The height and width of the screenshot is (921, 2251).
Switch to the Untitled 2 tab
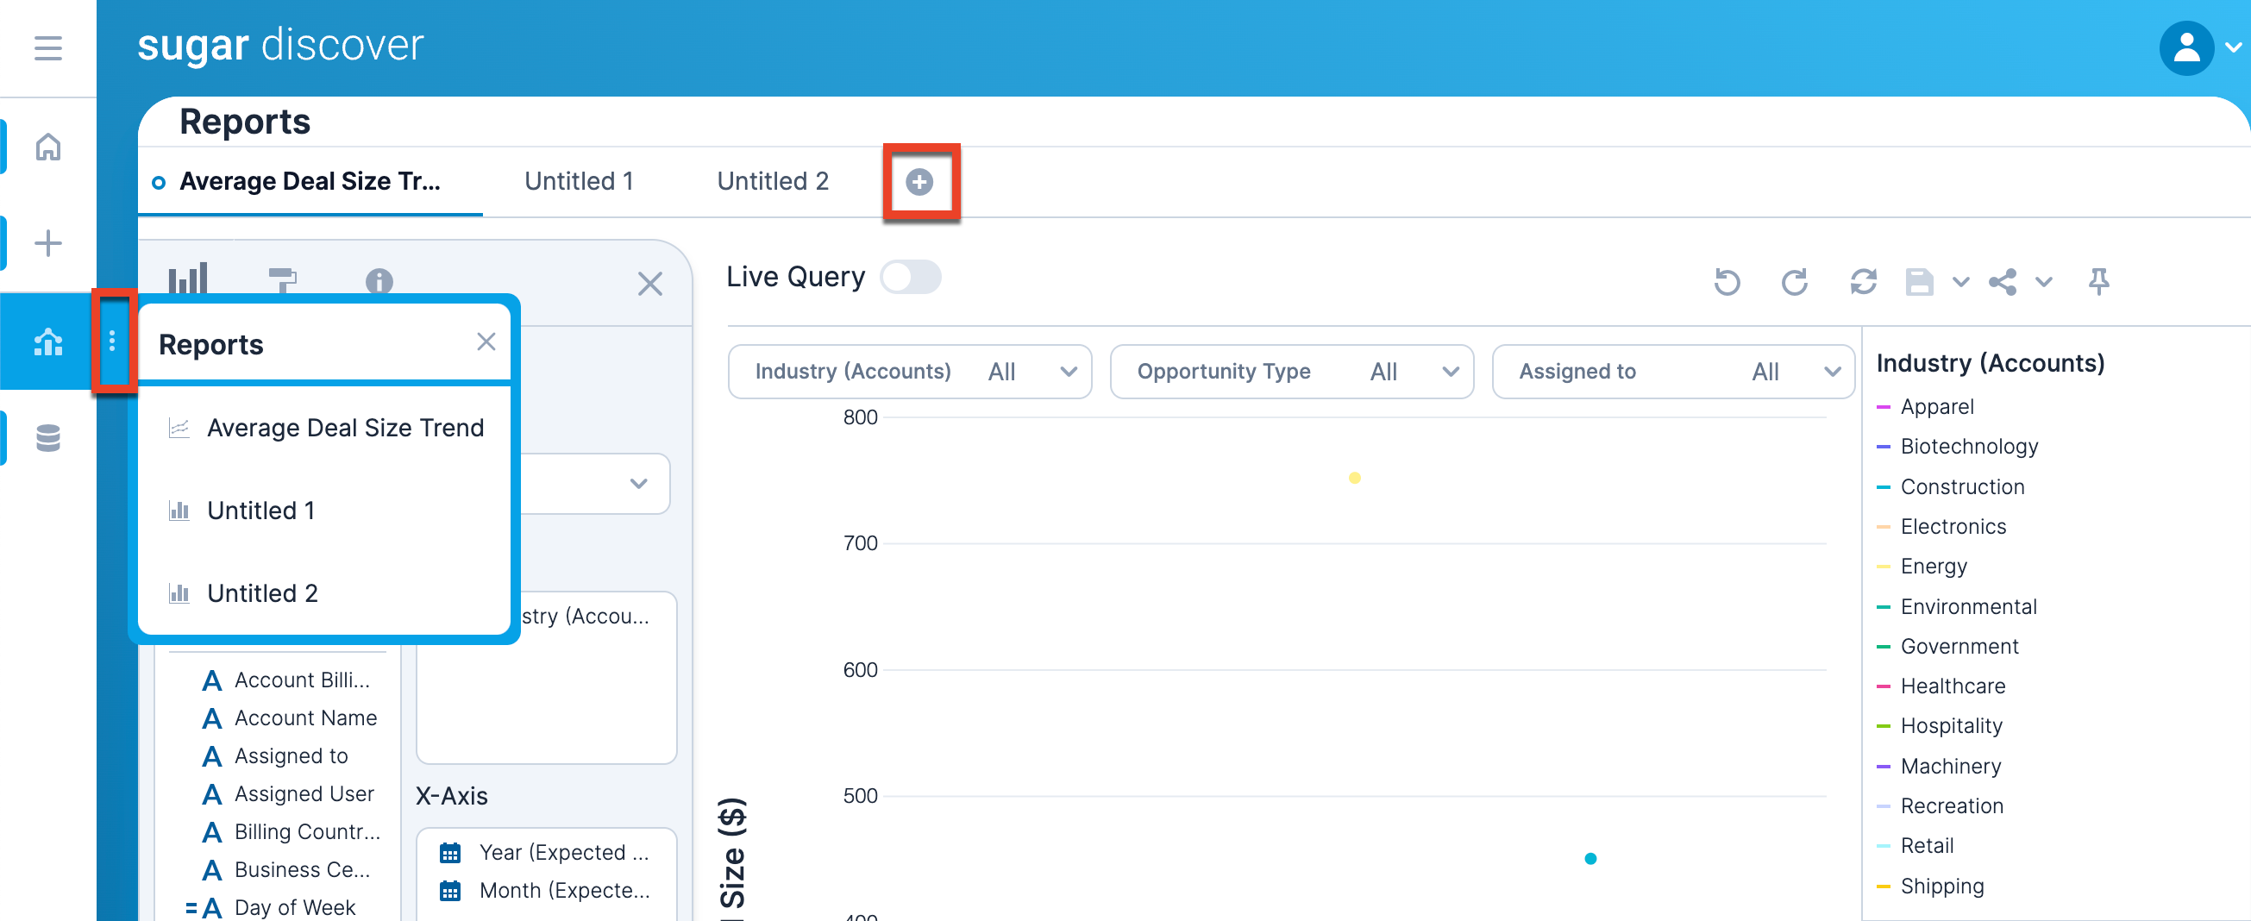(773, 182)
